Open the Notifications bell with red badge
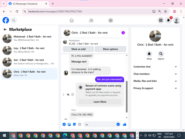185x139 pixels. point(169,20)
